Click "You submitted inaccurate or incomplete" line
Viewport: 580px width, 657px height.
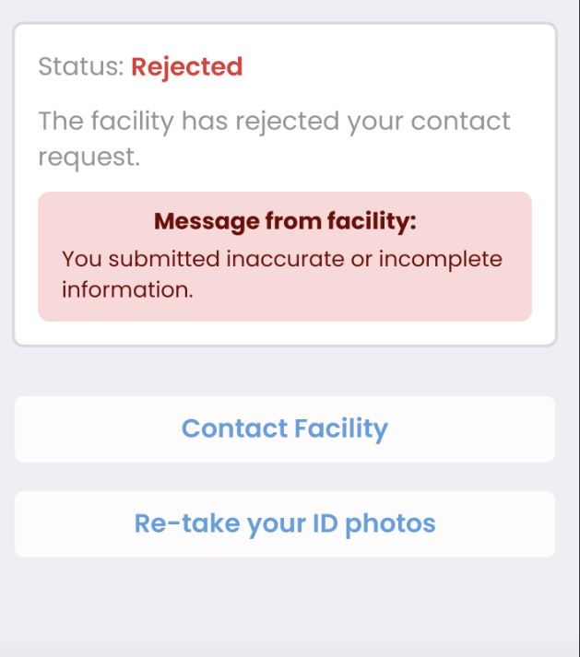(282, 259)
